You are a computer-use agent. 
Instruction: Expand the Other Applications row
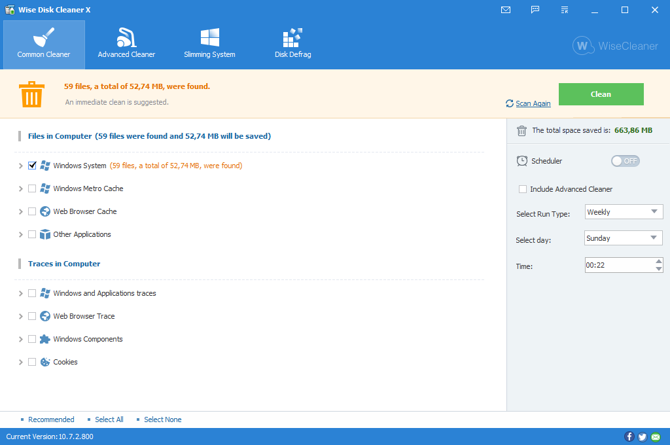(x=20, y=234)
